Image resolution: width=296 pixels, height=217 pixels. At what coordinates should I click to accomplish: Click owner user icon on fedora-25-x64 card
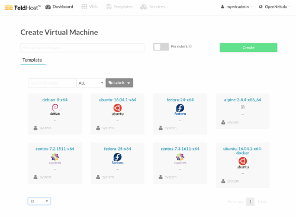pos(98,177)
